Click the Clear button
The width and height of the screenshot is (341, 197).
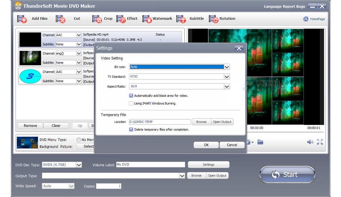[56, 126]
